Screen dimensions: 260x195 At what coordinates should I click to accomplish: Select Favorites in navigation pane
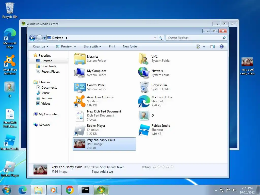coord(42,56)
